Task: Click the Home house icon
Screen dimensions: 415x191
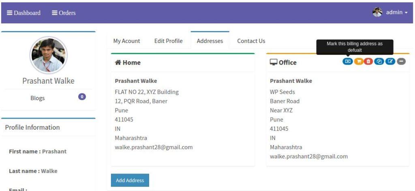Action: point(118,62)
